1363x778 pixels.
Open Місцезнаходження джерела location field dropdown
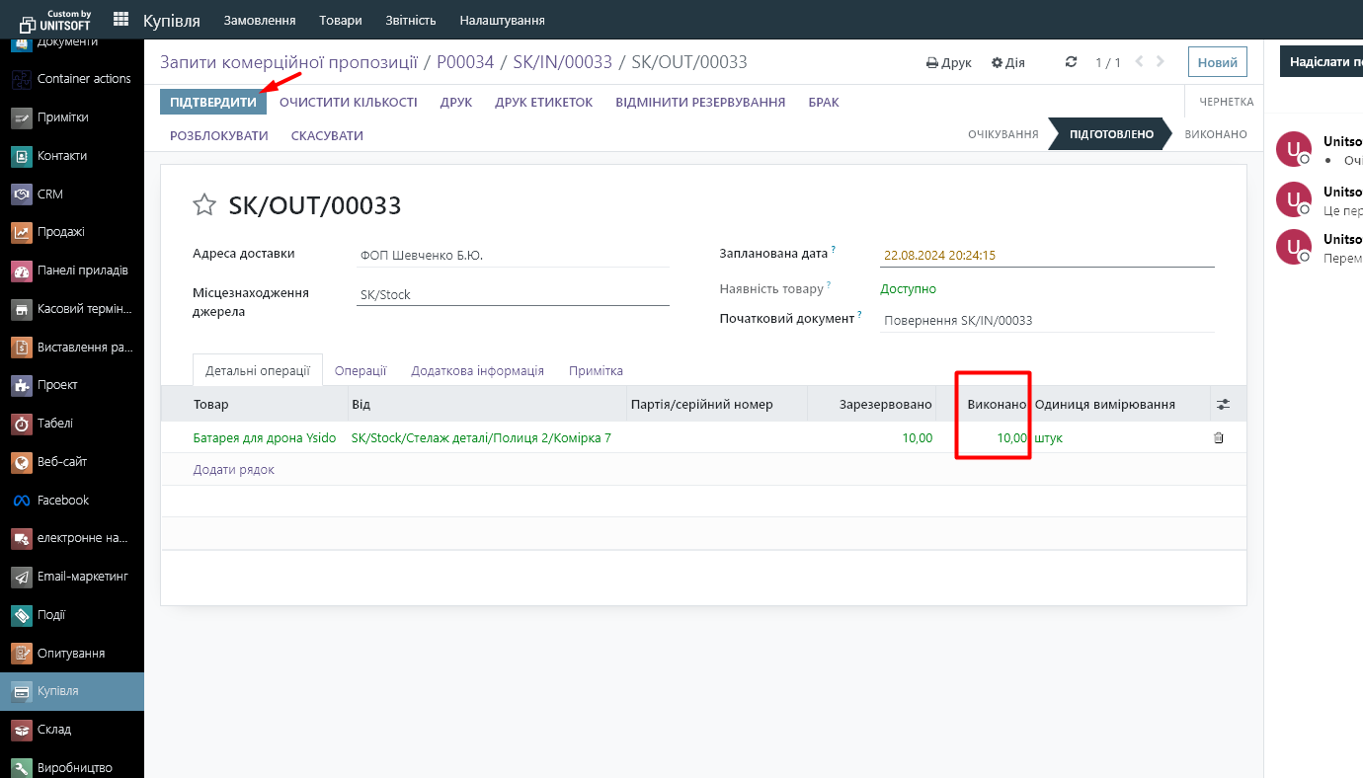[x=512, y=294]
